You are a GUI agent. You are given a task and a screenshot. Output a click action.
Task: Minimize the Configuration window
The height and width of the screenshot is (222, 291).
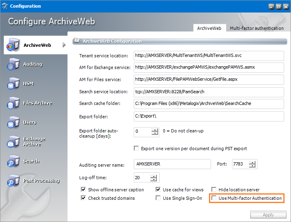tap(271, 7)
